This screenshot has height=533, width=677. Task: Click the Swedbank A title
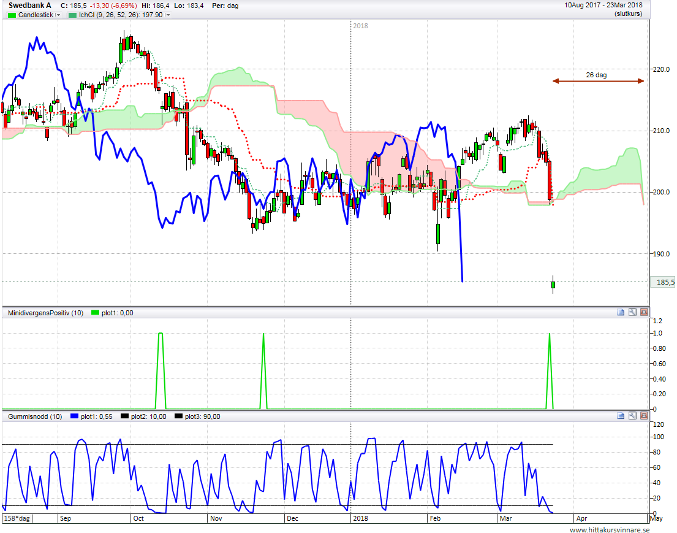point(30,6)
